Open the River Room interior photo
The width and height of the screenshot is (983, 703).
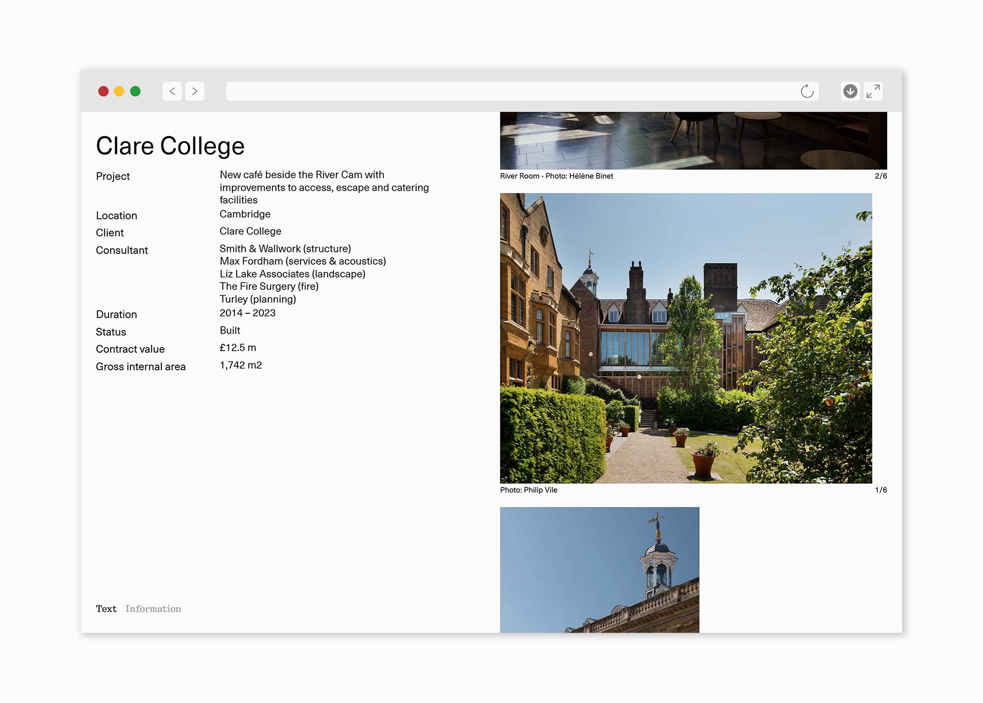pyautogui.click(x=693, y=141)
